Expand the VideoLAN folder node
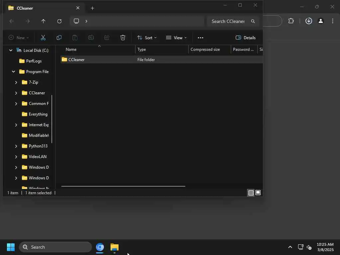This screenshot has width=340, height=255. (16, 157)
